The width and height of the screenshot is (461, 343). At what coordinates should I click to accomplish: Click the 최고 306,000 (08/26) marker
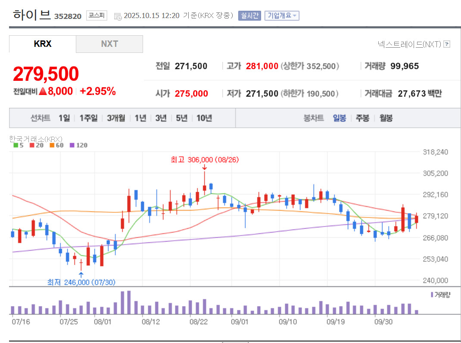205,159
